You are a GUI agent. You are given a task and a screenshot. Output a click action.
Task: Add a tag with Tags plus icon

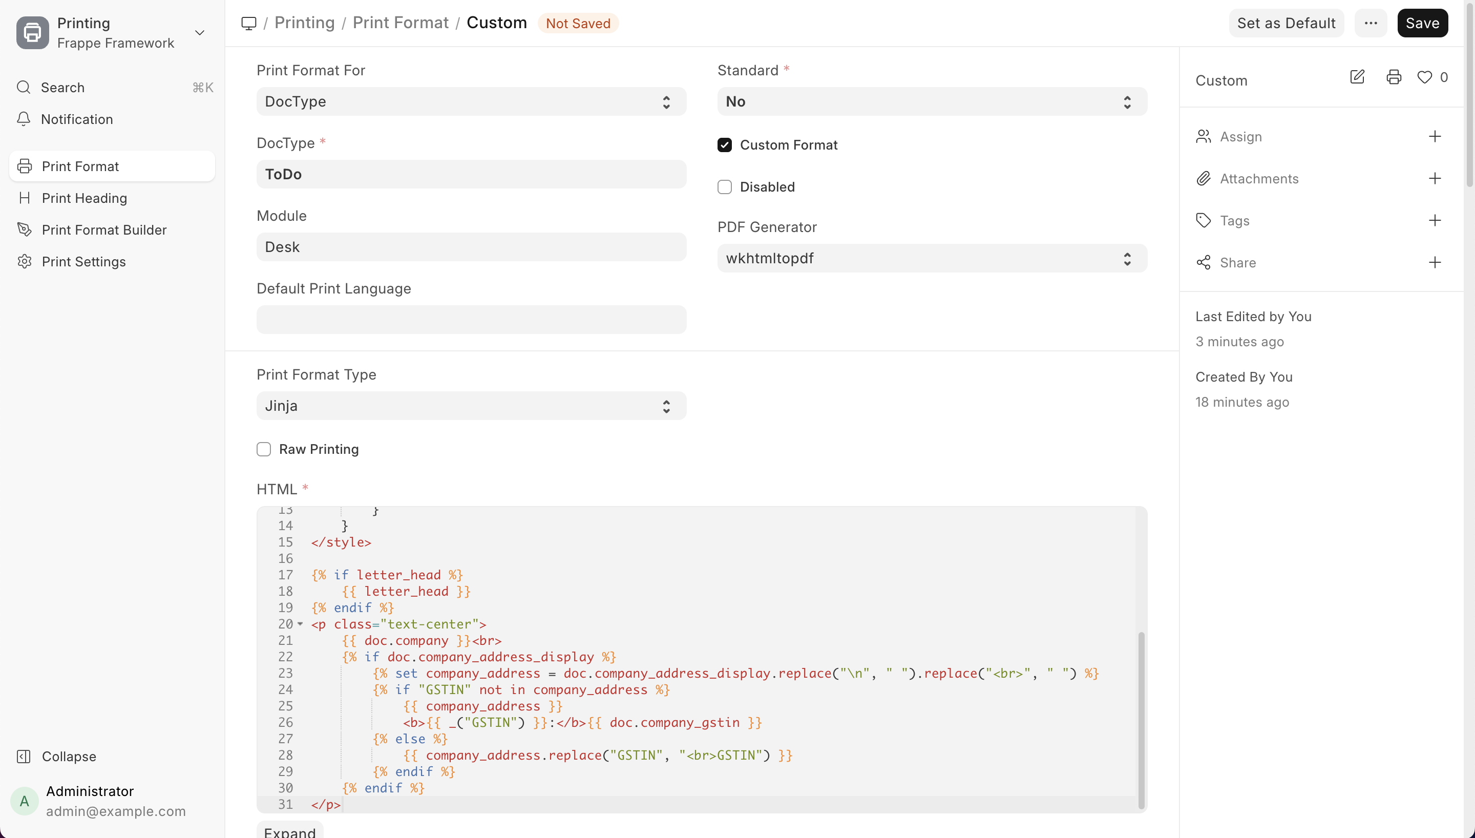click(x=1435, y=220)
